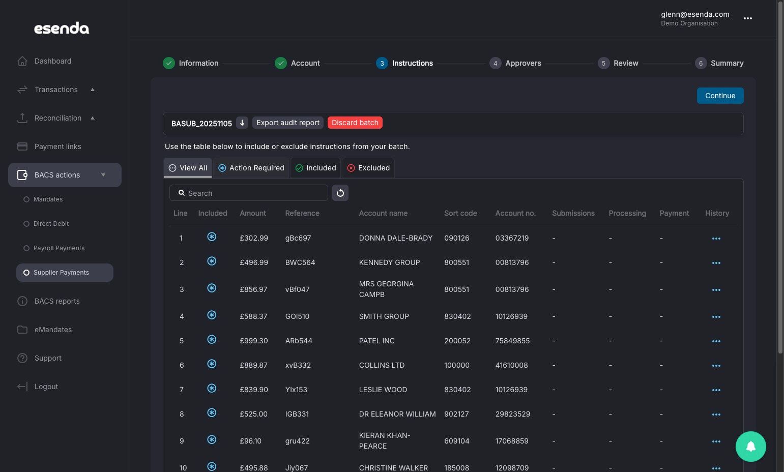Click the Continue button
Screen dimensions: 784x472
(x=720, y=96)
